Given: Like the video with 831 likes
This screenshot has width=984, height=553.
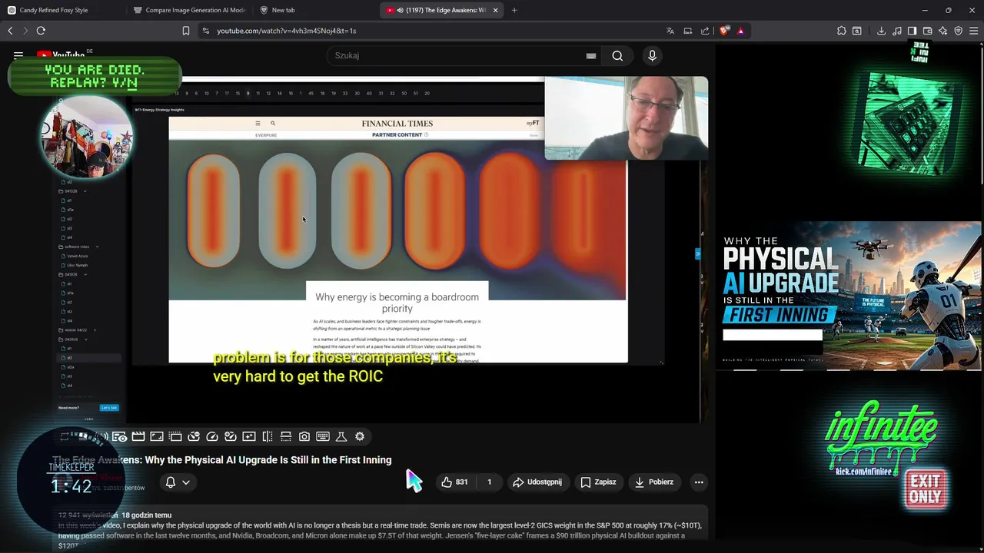Looking at the screenshot, I should (x=454, y=482).
